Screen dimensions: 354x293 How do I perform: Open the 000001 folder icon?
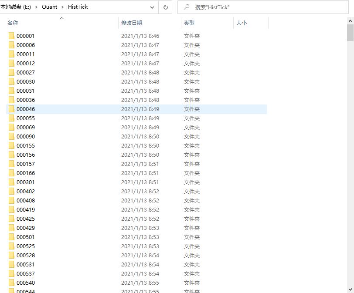(11, 36)
